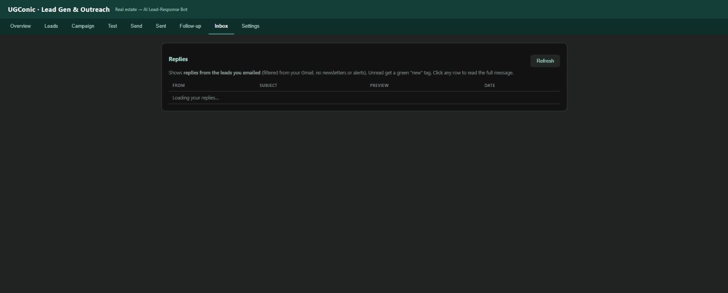
Task: Click the Replies heading
Action: (x=178, y=59)
